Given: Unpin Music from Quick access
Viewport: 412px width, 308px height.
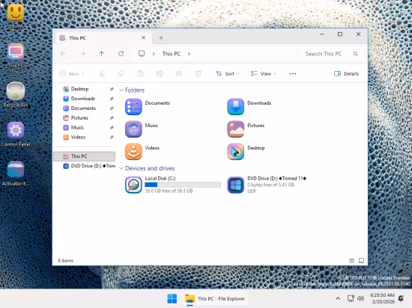Looking at the screenshot, I should (112, 128).
